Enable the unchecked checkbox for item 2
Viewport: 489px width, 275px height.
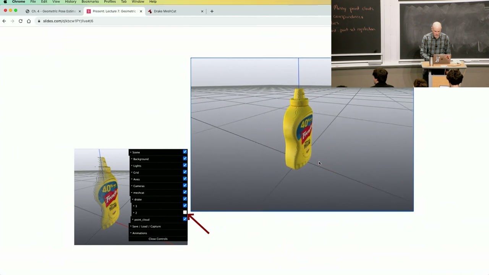click(185, 212)
